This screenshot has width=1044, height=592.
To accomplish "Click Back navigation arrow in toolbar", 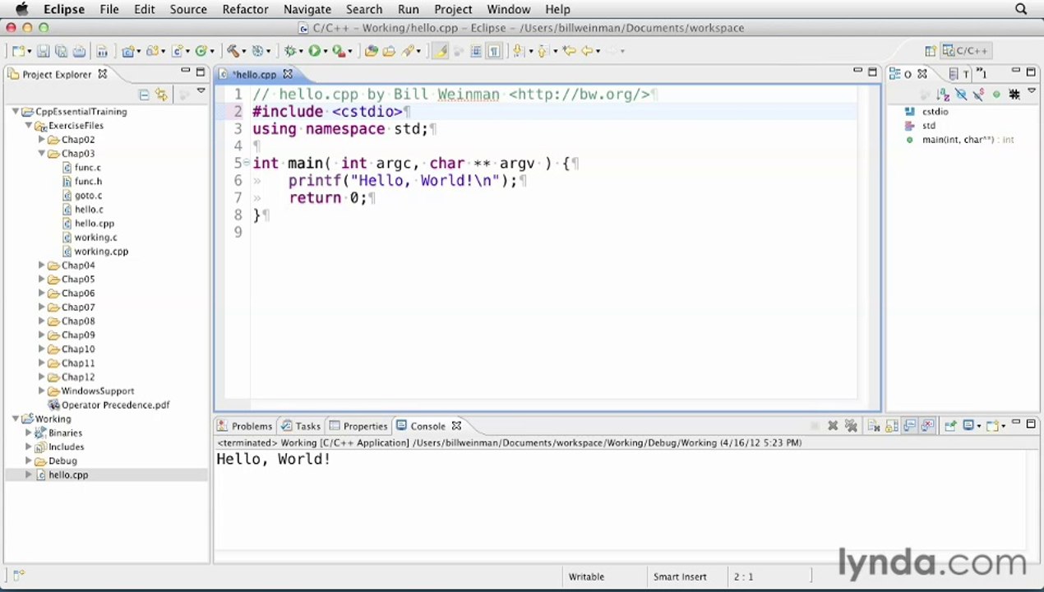I will coord(587,51).
